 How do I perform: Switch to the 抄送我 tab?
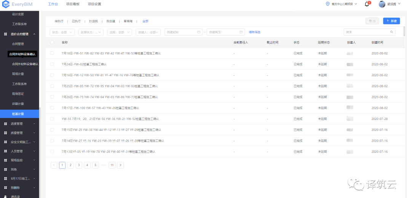click(93, 21)
